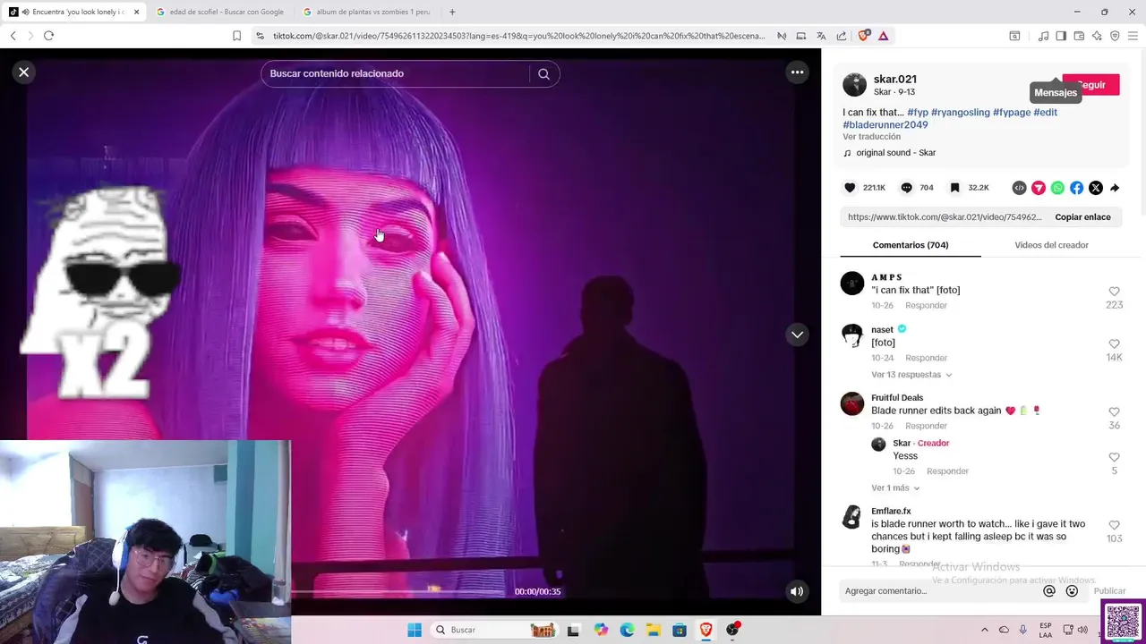Open the three-dot more options menu on video
This screenshot has width=1146, height=644.
[x=797, y=72]
